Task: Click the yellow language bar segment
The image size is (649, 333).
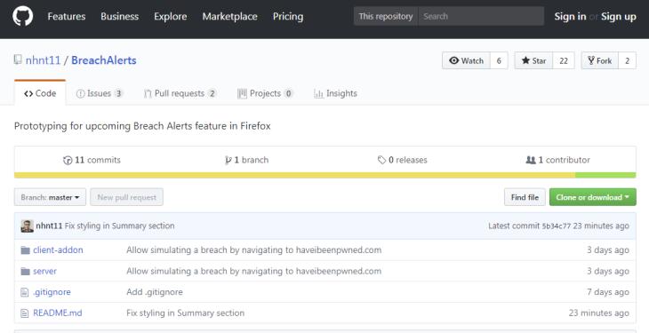Action: (294, 176)
